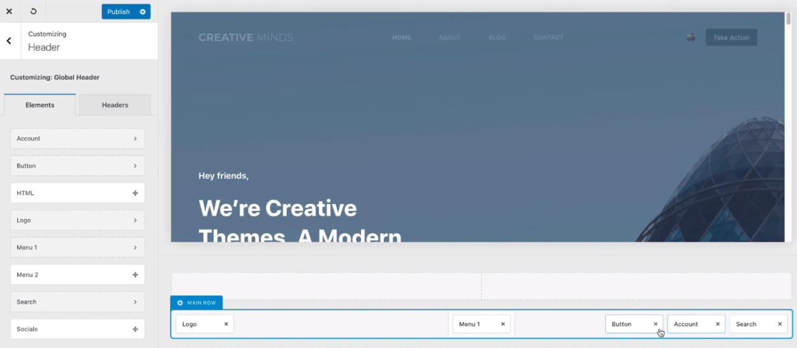Image resolution: width=797 pixels, height=348 pixels.
Task: Remove Logo from the main row
Action: click(x=226, y=324)
